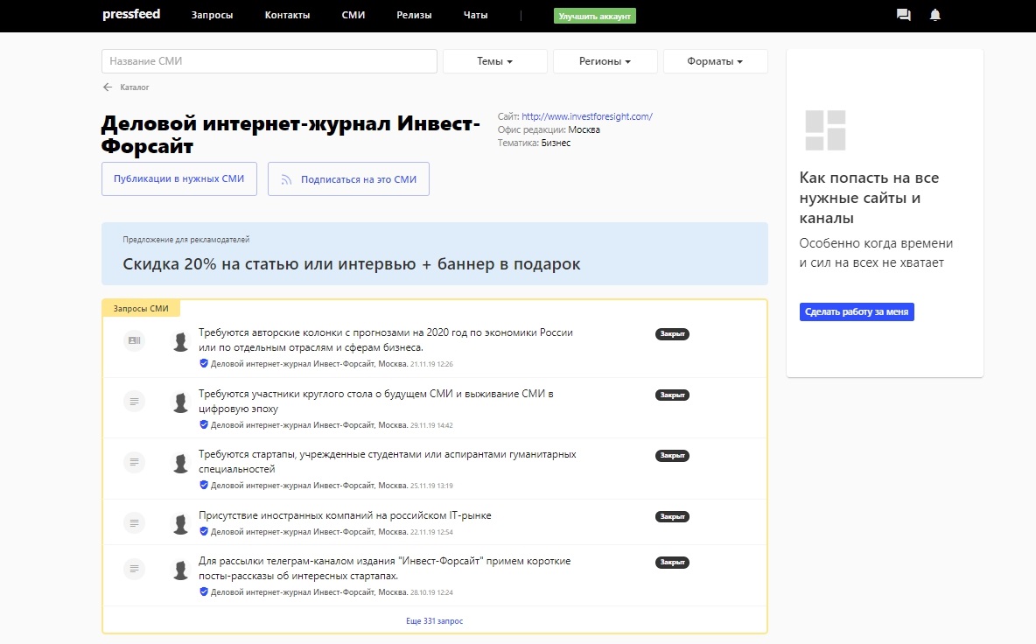
Task: Click the RSS icon in the subscribe button
Action: pos(285,179)
